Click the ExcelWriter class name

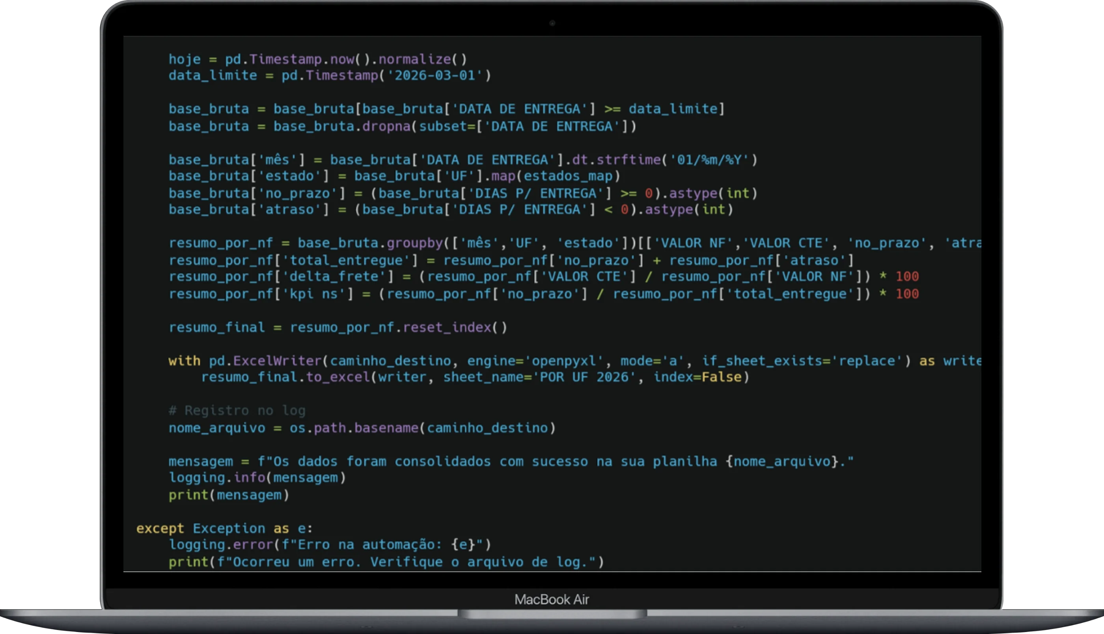coord(277,361)
